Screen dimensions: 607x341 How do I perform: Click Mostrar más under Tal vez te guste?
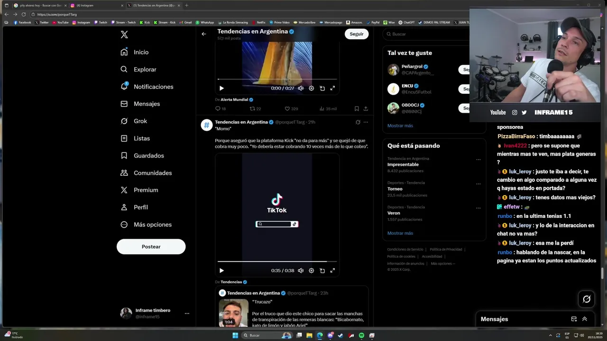click(x=400, y=126)
